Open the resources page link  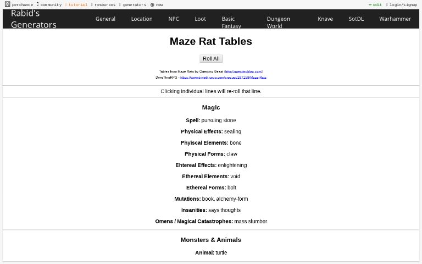tap(104, 5)
